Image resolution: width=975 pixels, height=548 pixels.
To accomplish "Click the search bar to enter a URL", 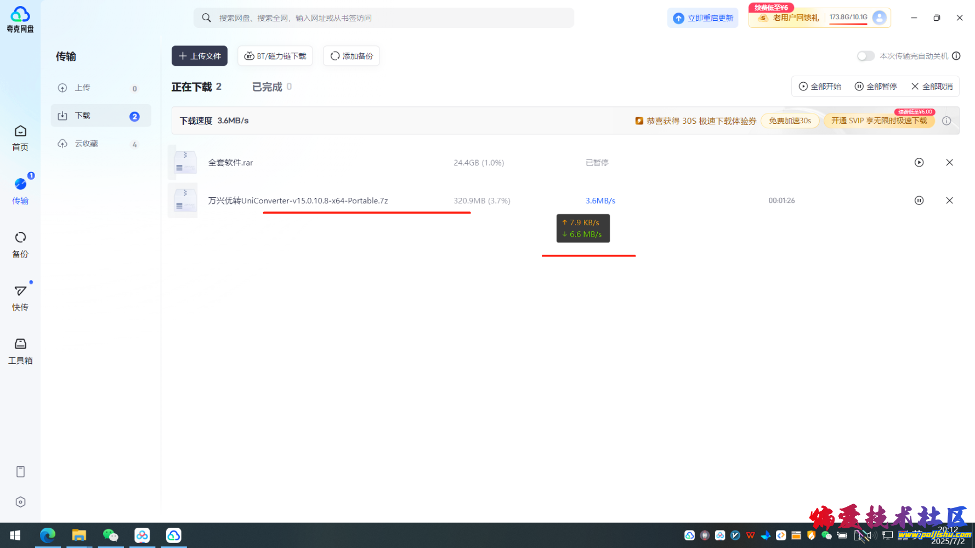I will pos(384,18).
